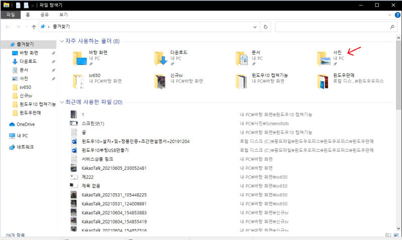Open the 파일 ribbon tab

(x=11, y=15)
